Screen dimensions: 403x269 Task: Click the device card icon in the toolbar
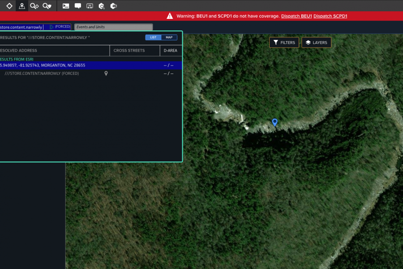[x=90, y=6]
